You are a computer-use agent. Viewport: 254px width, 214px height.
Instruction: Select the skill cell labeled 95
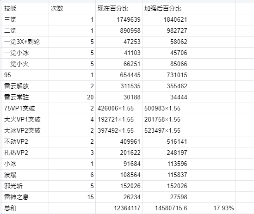click(x=25, y=75)
